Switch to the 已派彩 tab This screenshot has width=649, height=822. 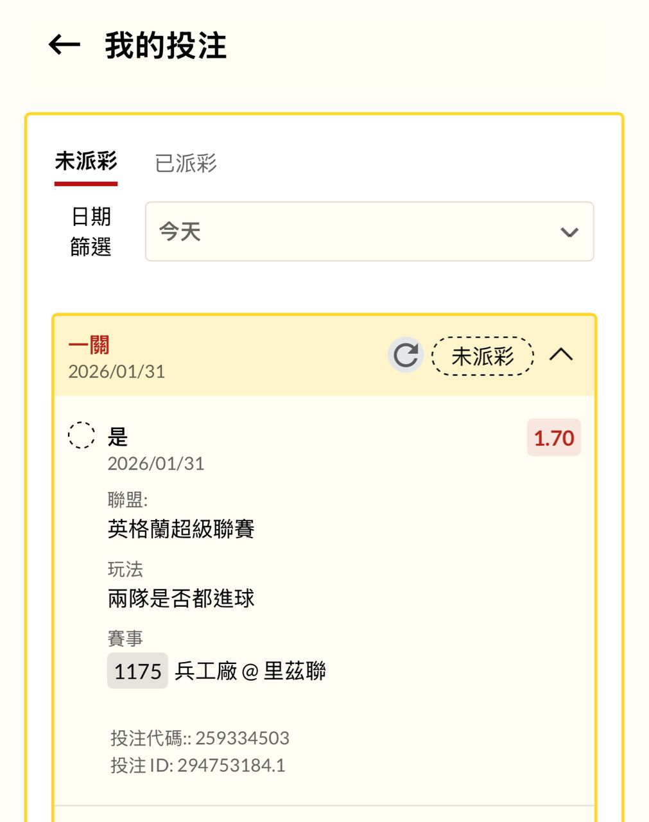click(186, 163)
